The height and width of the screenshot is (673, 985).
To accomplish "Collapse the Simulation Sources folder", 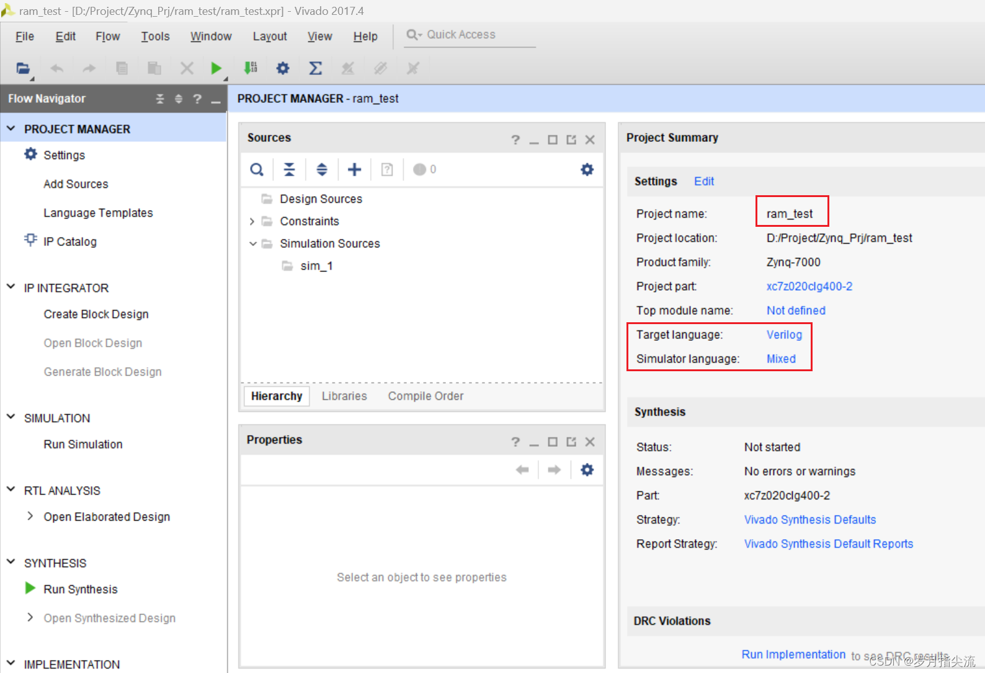I will [252, 244].
